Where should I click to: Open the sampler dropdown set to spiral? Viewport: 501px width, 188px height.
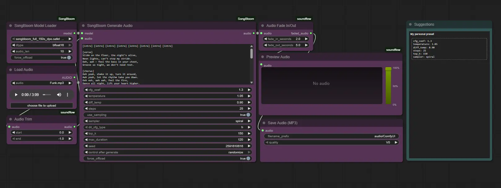click(x=167, y=121)
